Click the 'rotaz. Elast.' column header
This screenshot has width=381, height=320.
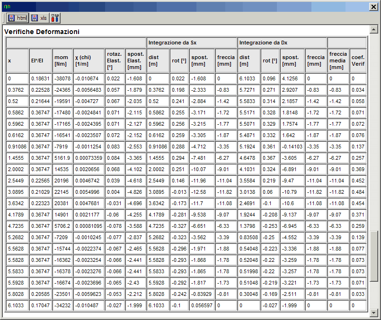tap(115, 61)
